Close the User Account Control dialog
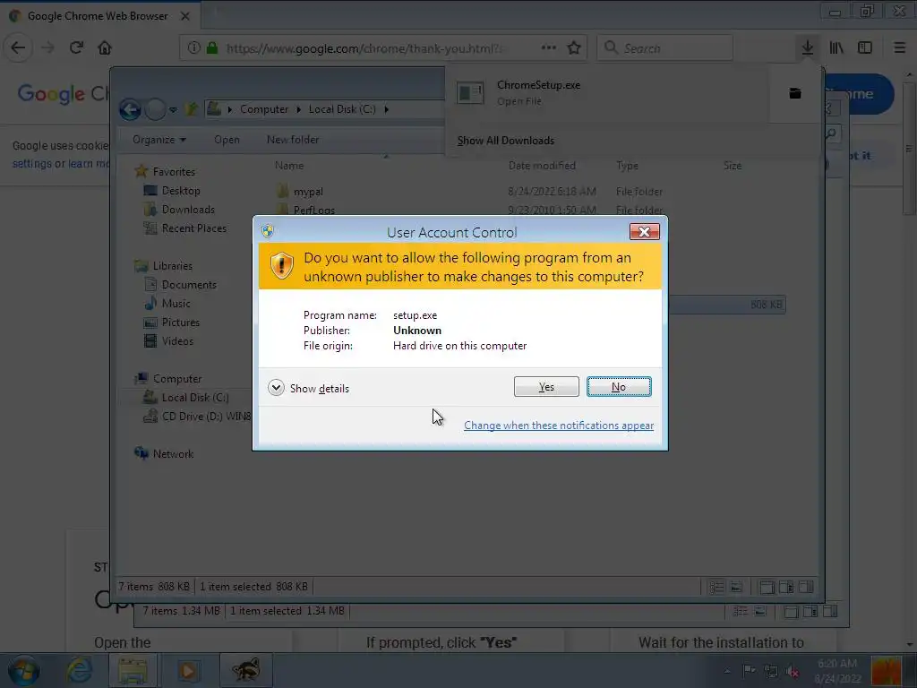Image resolution: width=917 pixels, height=688 pixels. [645, 232]
